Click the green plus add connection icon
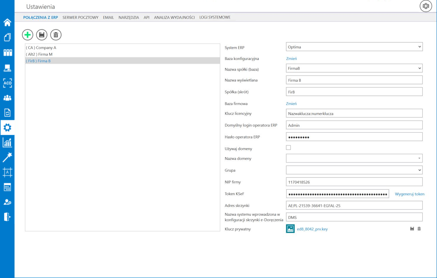Viewport: 437px width, 278px height. pyautogui.click(x=28, y=35)
